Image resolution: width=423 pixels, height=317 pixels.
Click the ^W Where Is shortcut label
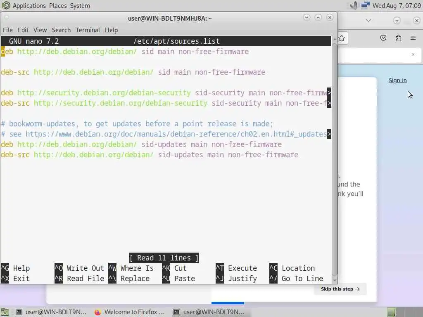tap(131, 268)
